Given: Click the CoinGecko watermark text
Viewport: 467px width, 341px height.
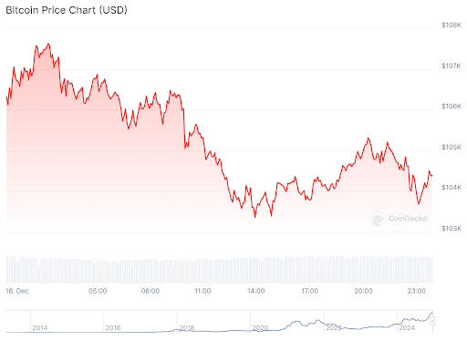Looking at the screenshot, I should (408, 219).
